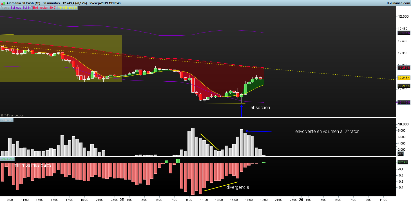Open the CFD (21) panel label
Screen dimensions: 411x202
(x=7, y=159)
